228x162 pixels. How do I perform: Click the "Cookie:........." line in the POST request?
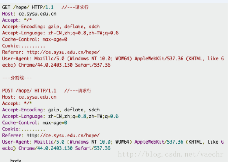(24, 129)
